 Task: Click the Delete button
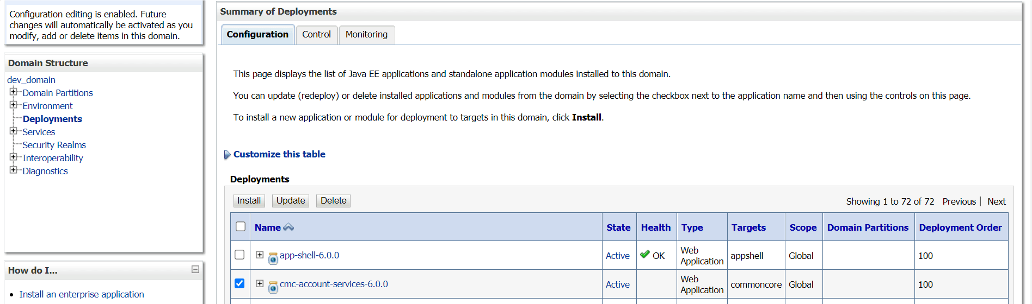click(x=334, y=201)
